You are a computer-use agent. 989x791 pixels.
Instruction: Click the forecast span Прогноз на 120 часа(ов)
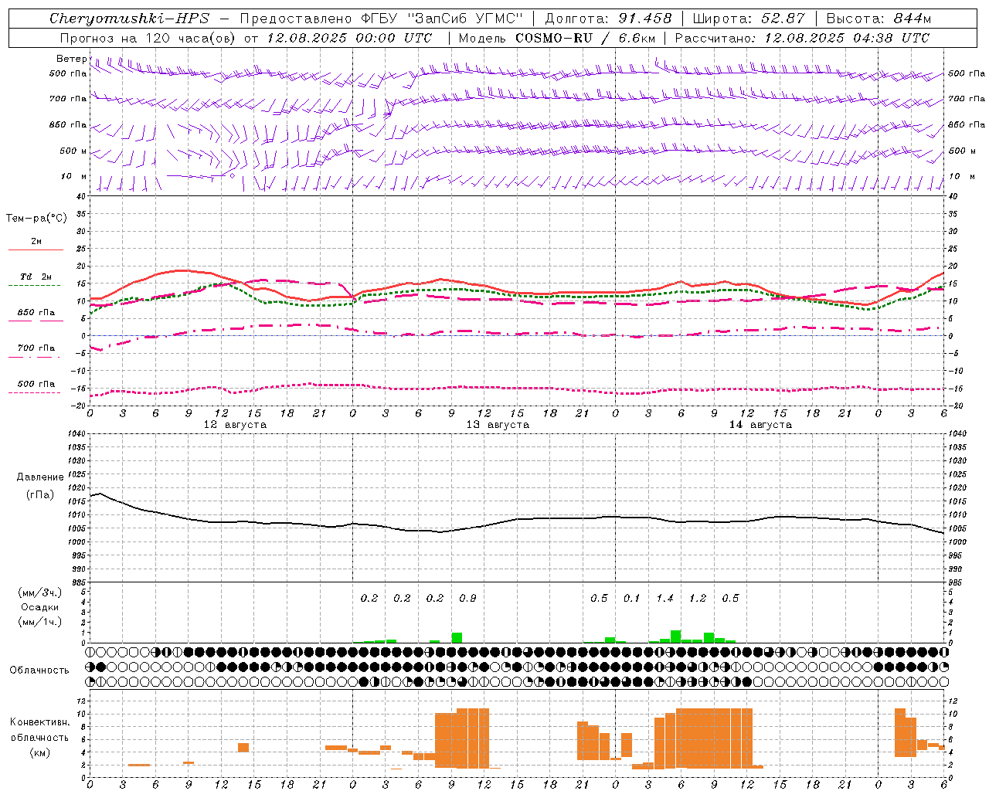[x=148, y=38]
